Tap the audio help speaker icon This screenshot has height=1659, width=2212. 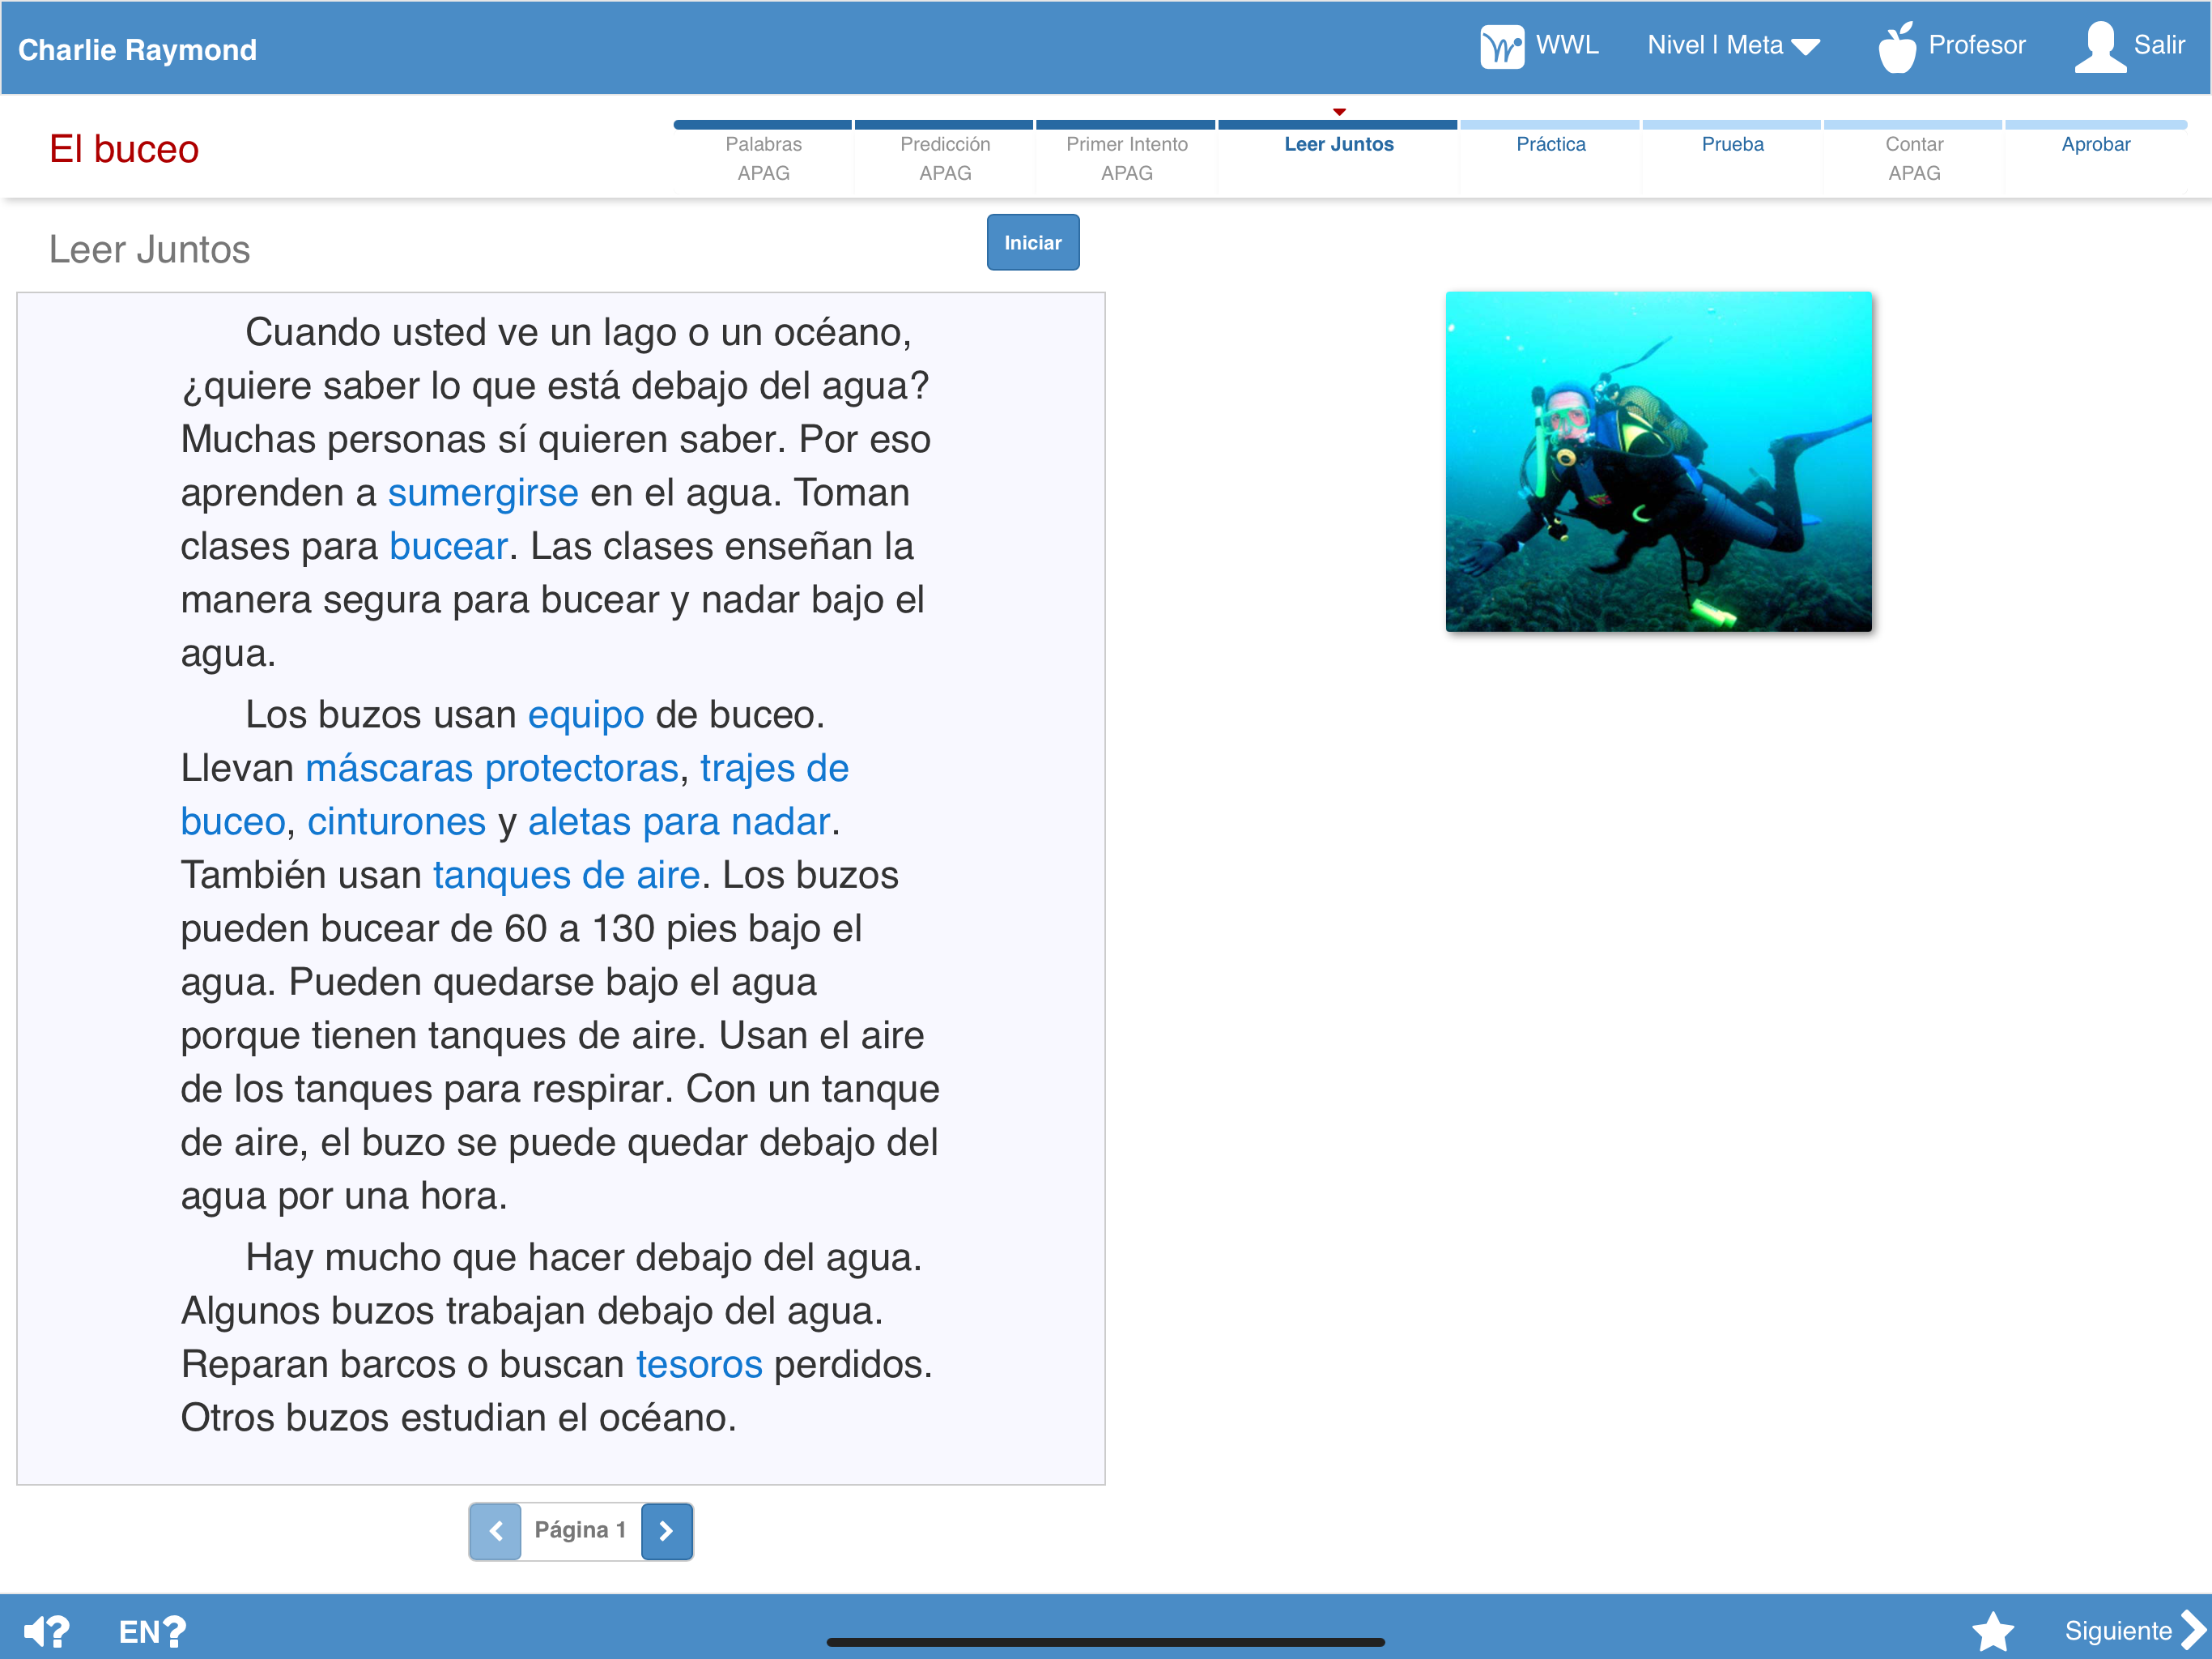46,1631
